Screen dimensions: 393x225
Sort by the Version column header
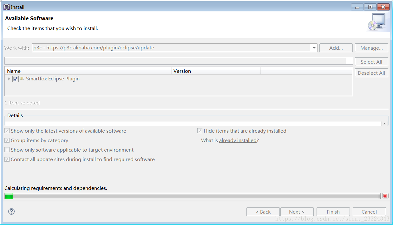(x=216, y=71)
